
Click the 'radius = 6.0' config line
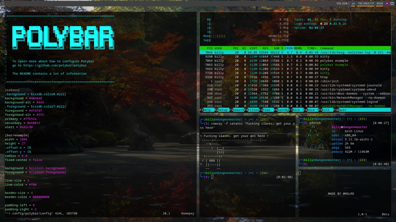click(16, 156)
